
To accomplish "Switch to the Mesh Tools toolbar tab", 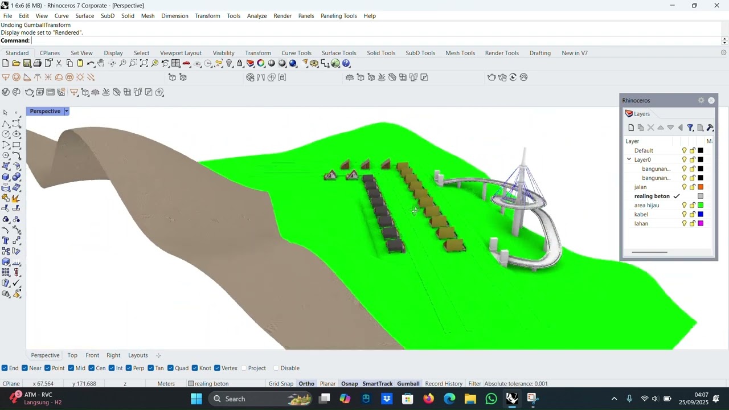I will click(460, 53).
